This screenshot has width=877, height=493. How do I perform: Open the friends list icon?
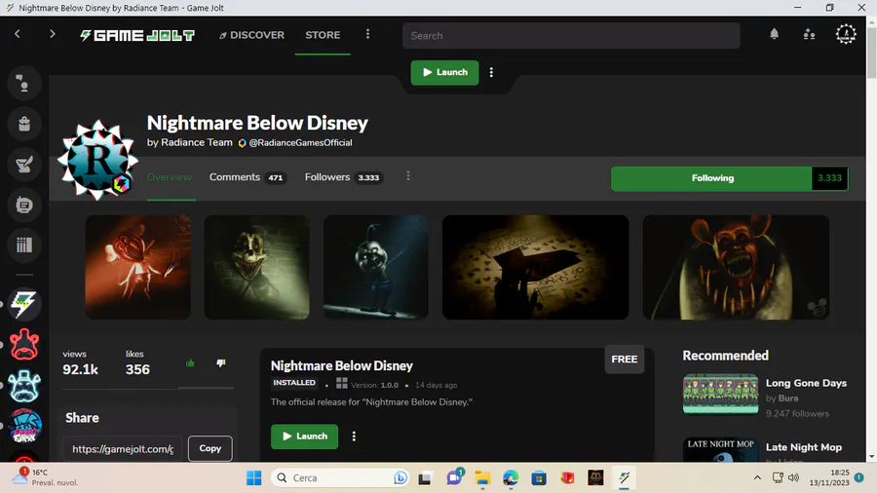point(809,35)
